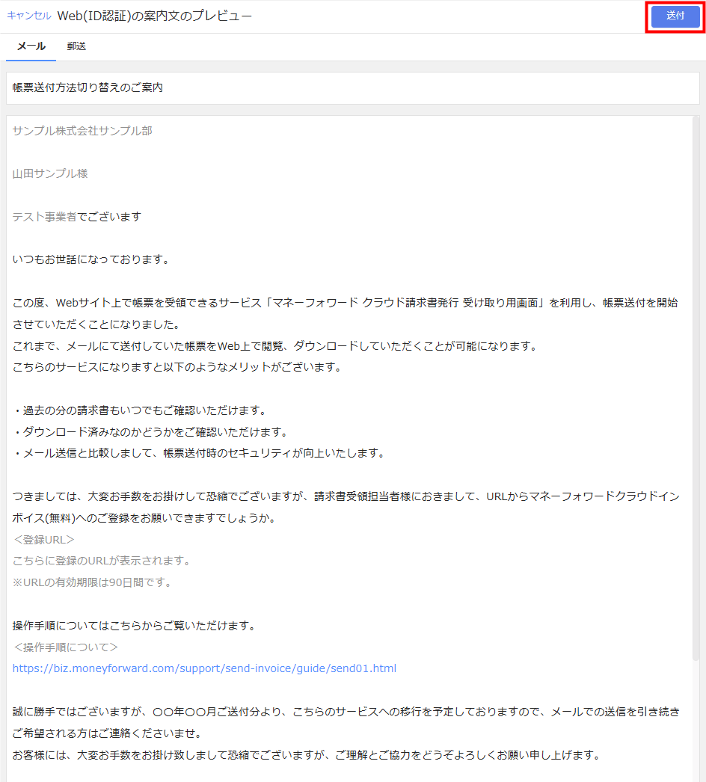Click the message body scrollbar thumb
Image resolution: width=706 pixels, height=782 pixels.
coord(696,389)
